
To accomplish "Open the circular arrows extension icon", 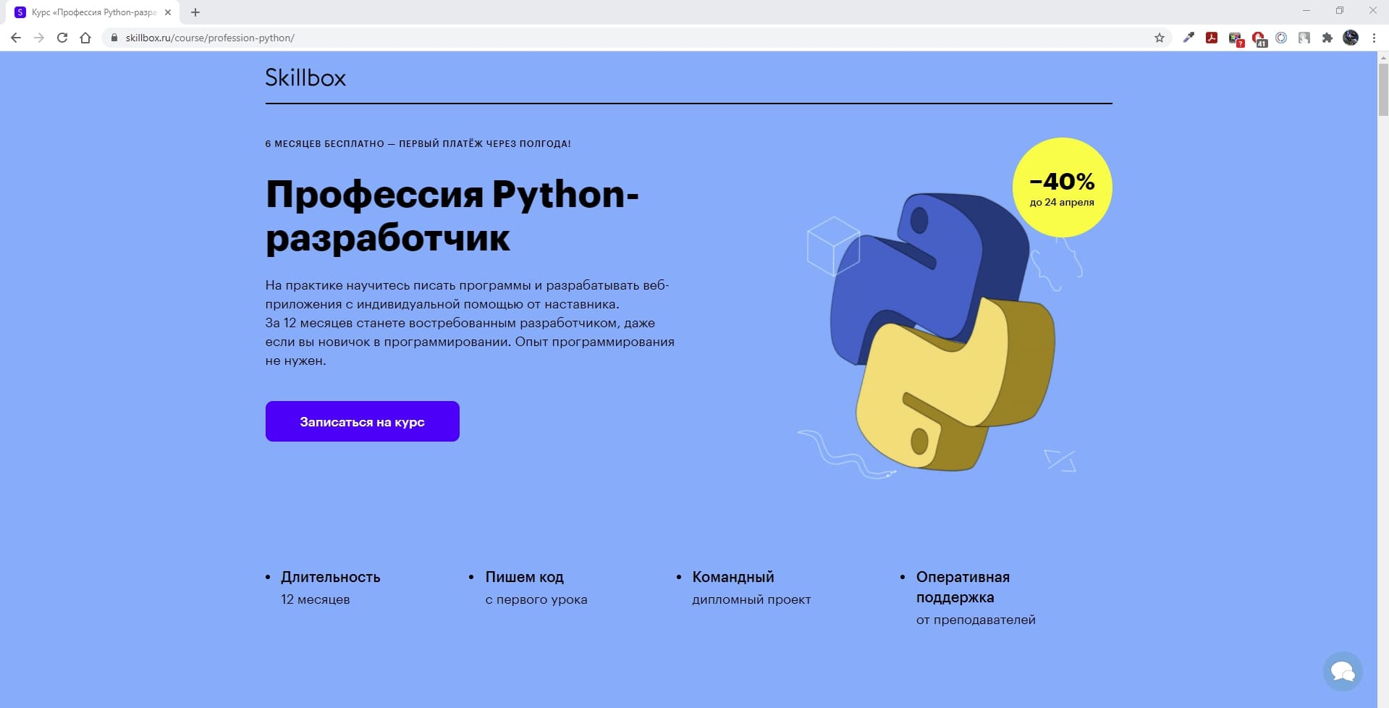I will [1281, 38].
